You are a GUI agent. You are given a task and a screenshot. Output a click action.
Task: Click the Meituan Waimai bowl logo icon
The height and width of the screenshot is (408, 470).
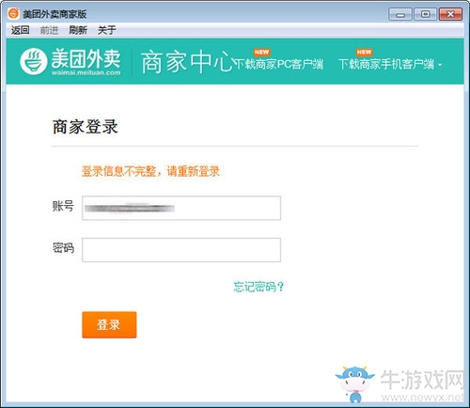(x=34, y=61)
